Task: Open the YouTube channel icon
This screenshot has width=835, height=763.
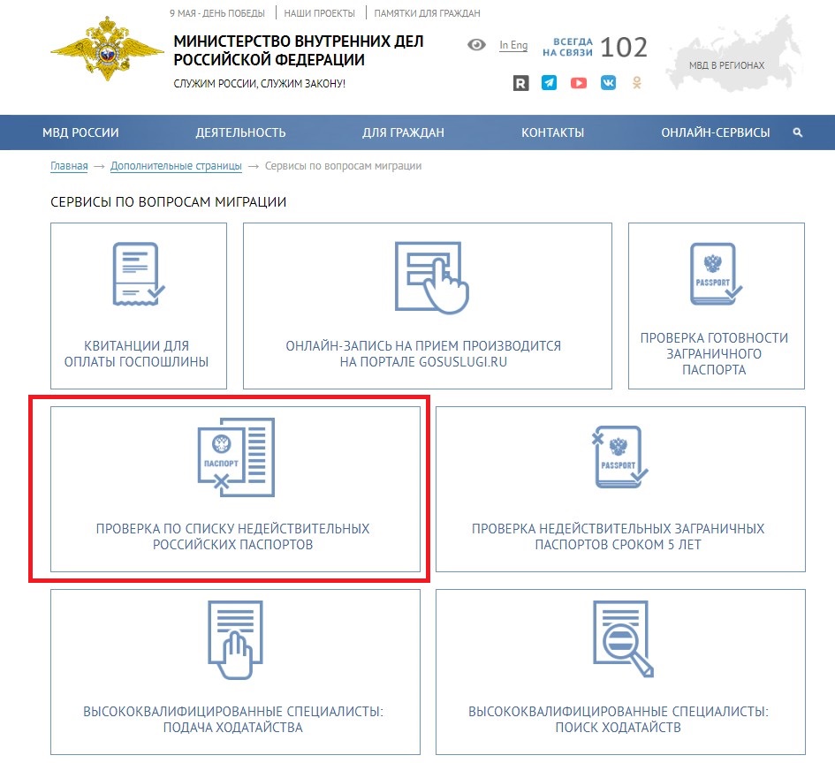Action: click(x=579, y=83)
